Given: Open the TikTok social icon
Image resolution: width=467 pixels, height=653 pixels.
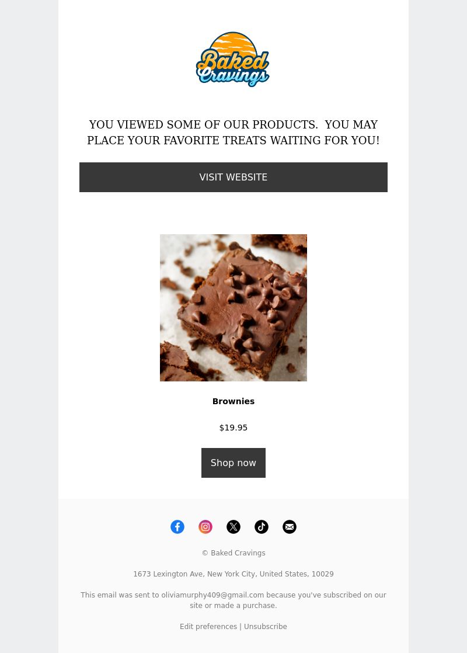Looking at the screenshot, I should 262,527.
